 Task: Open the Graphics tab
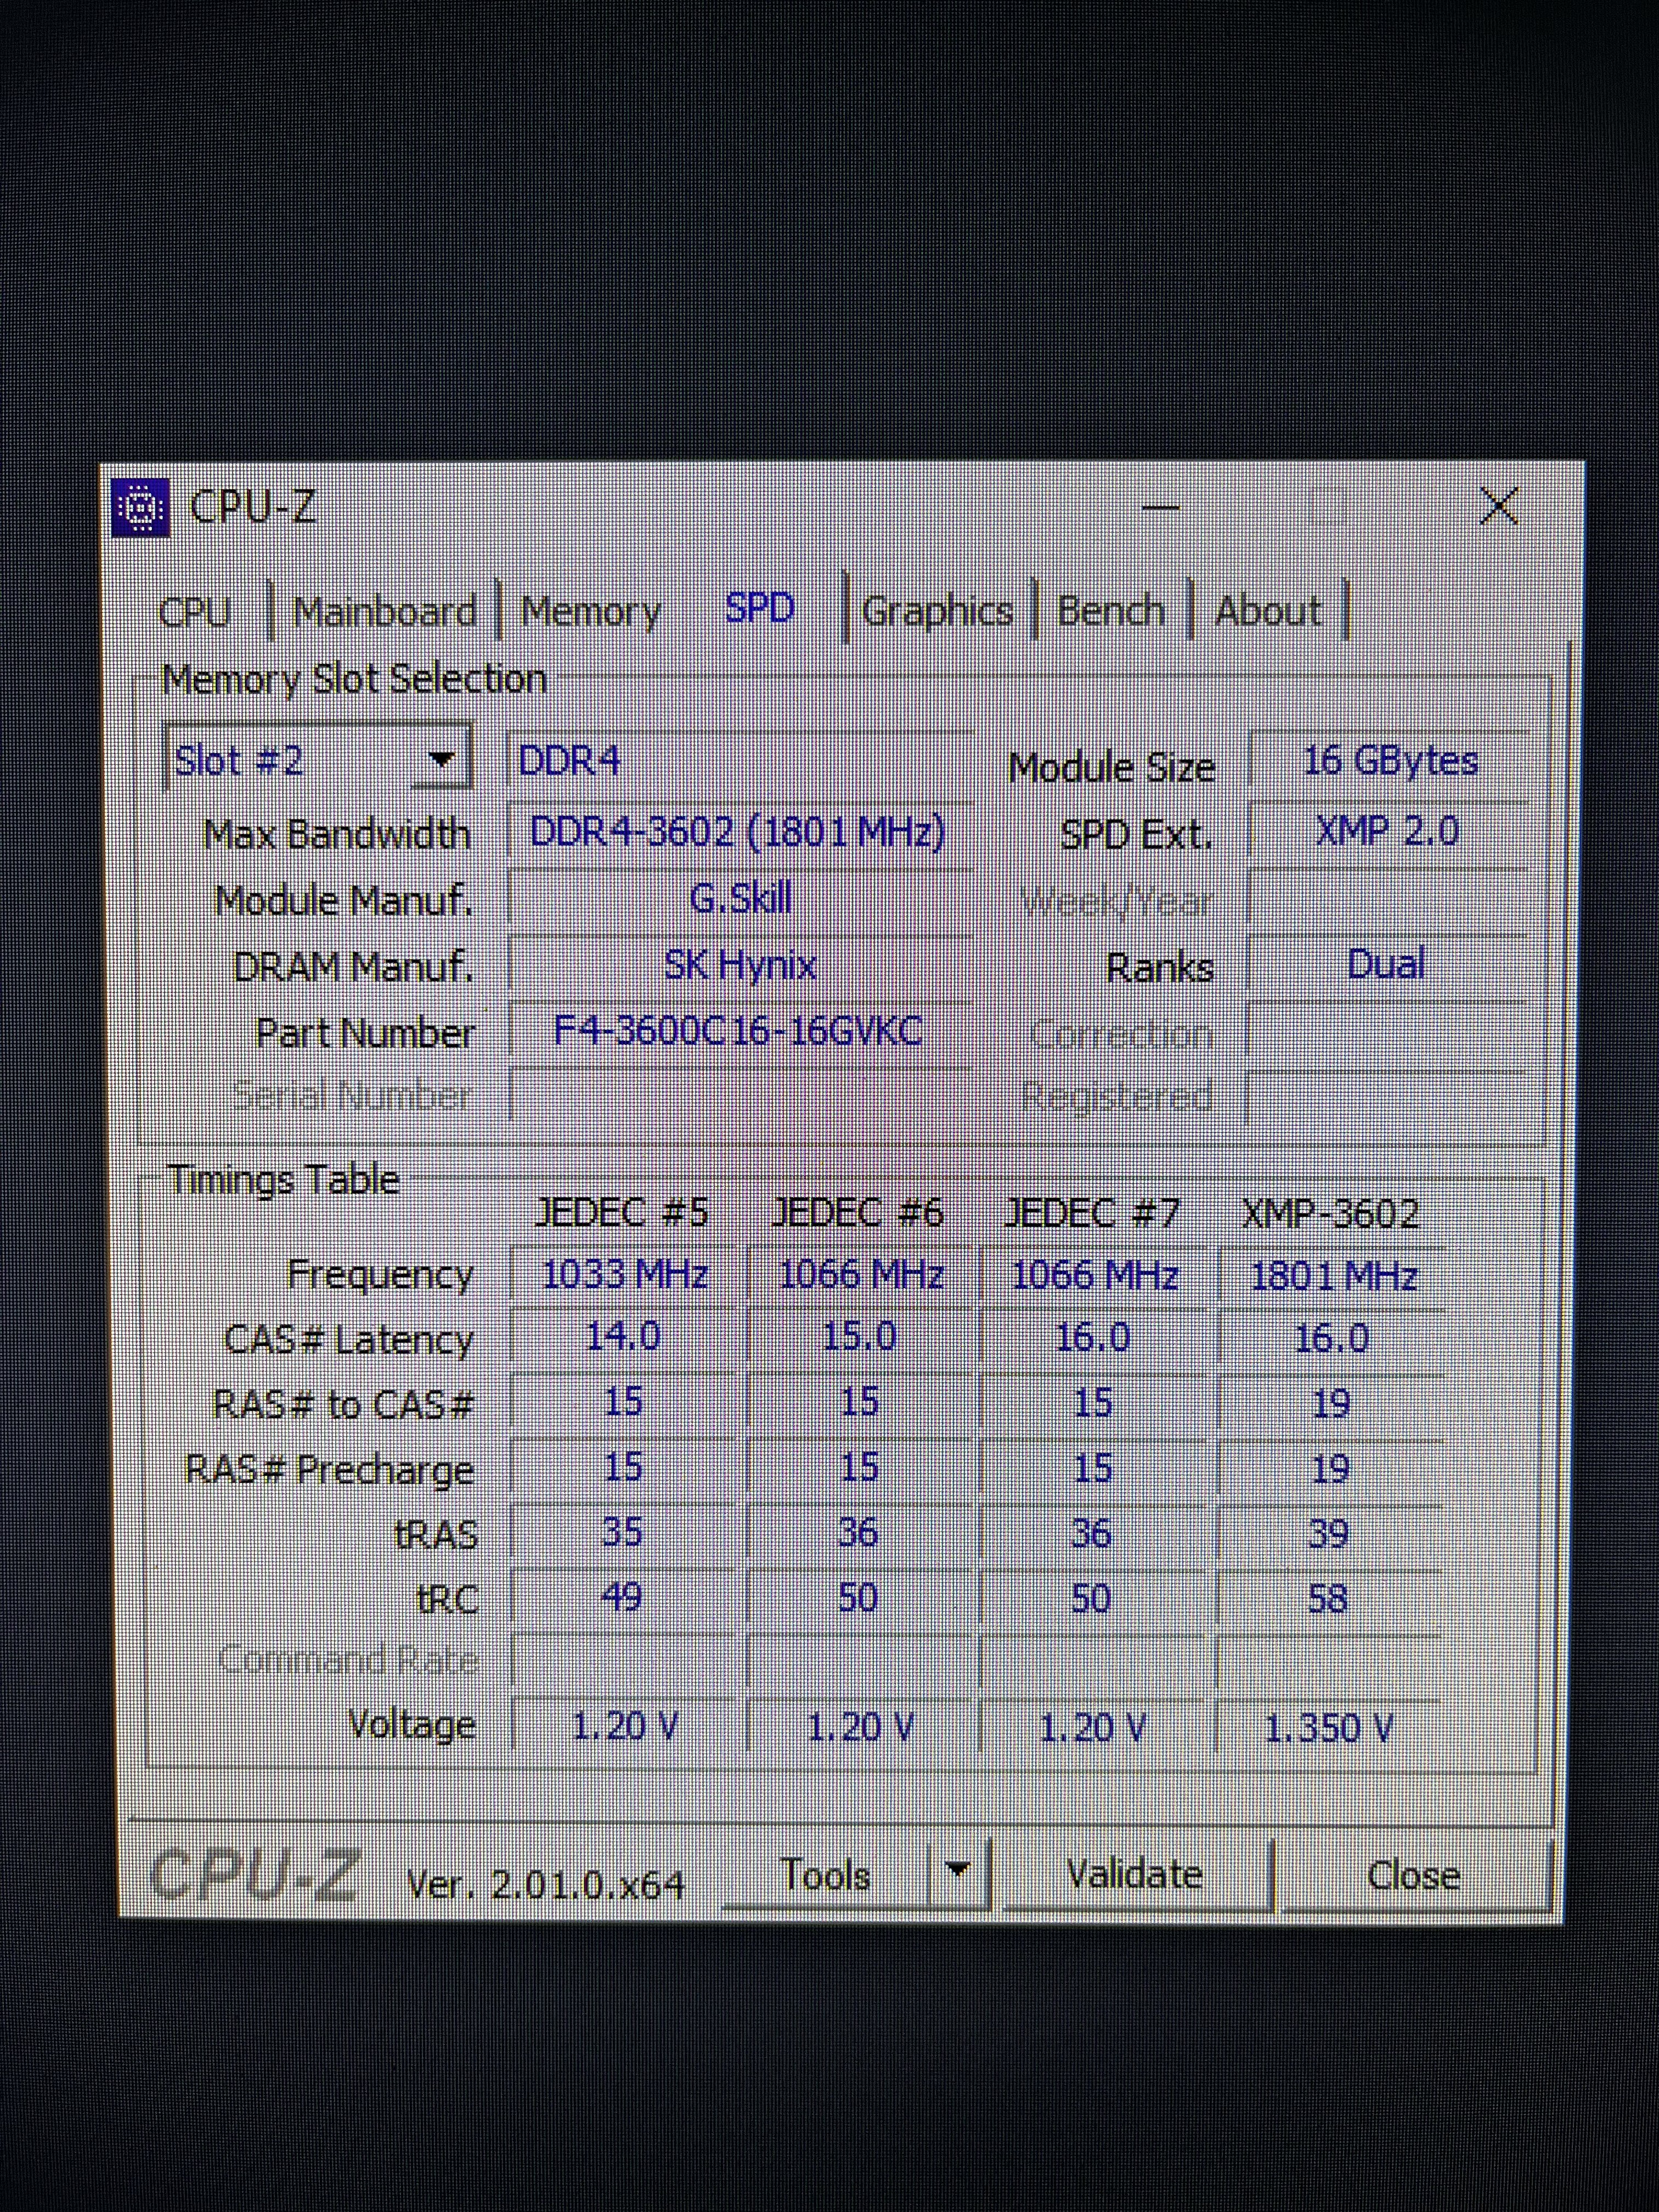(x=937, y=611)
